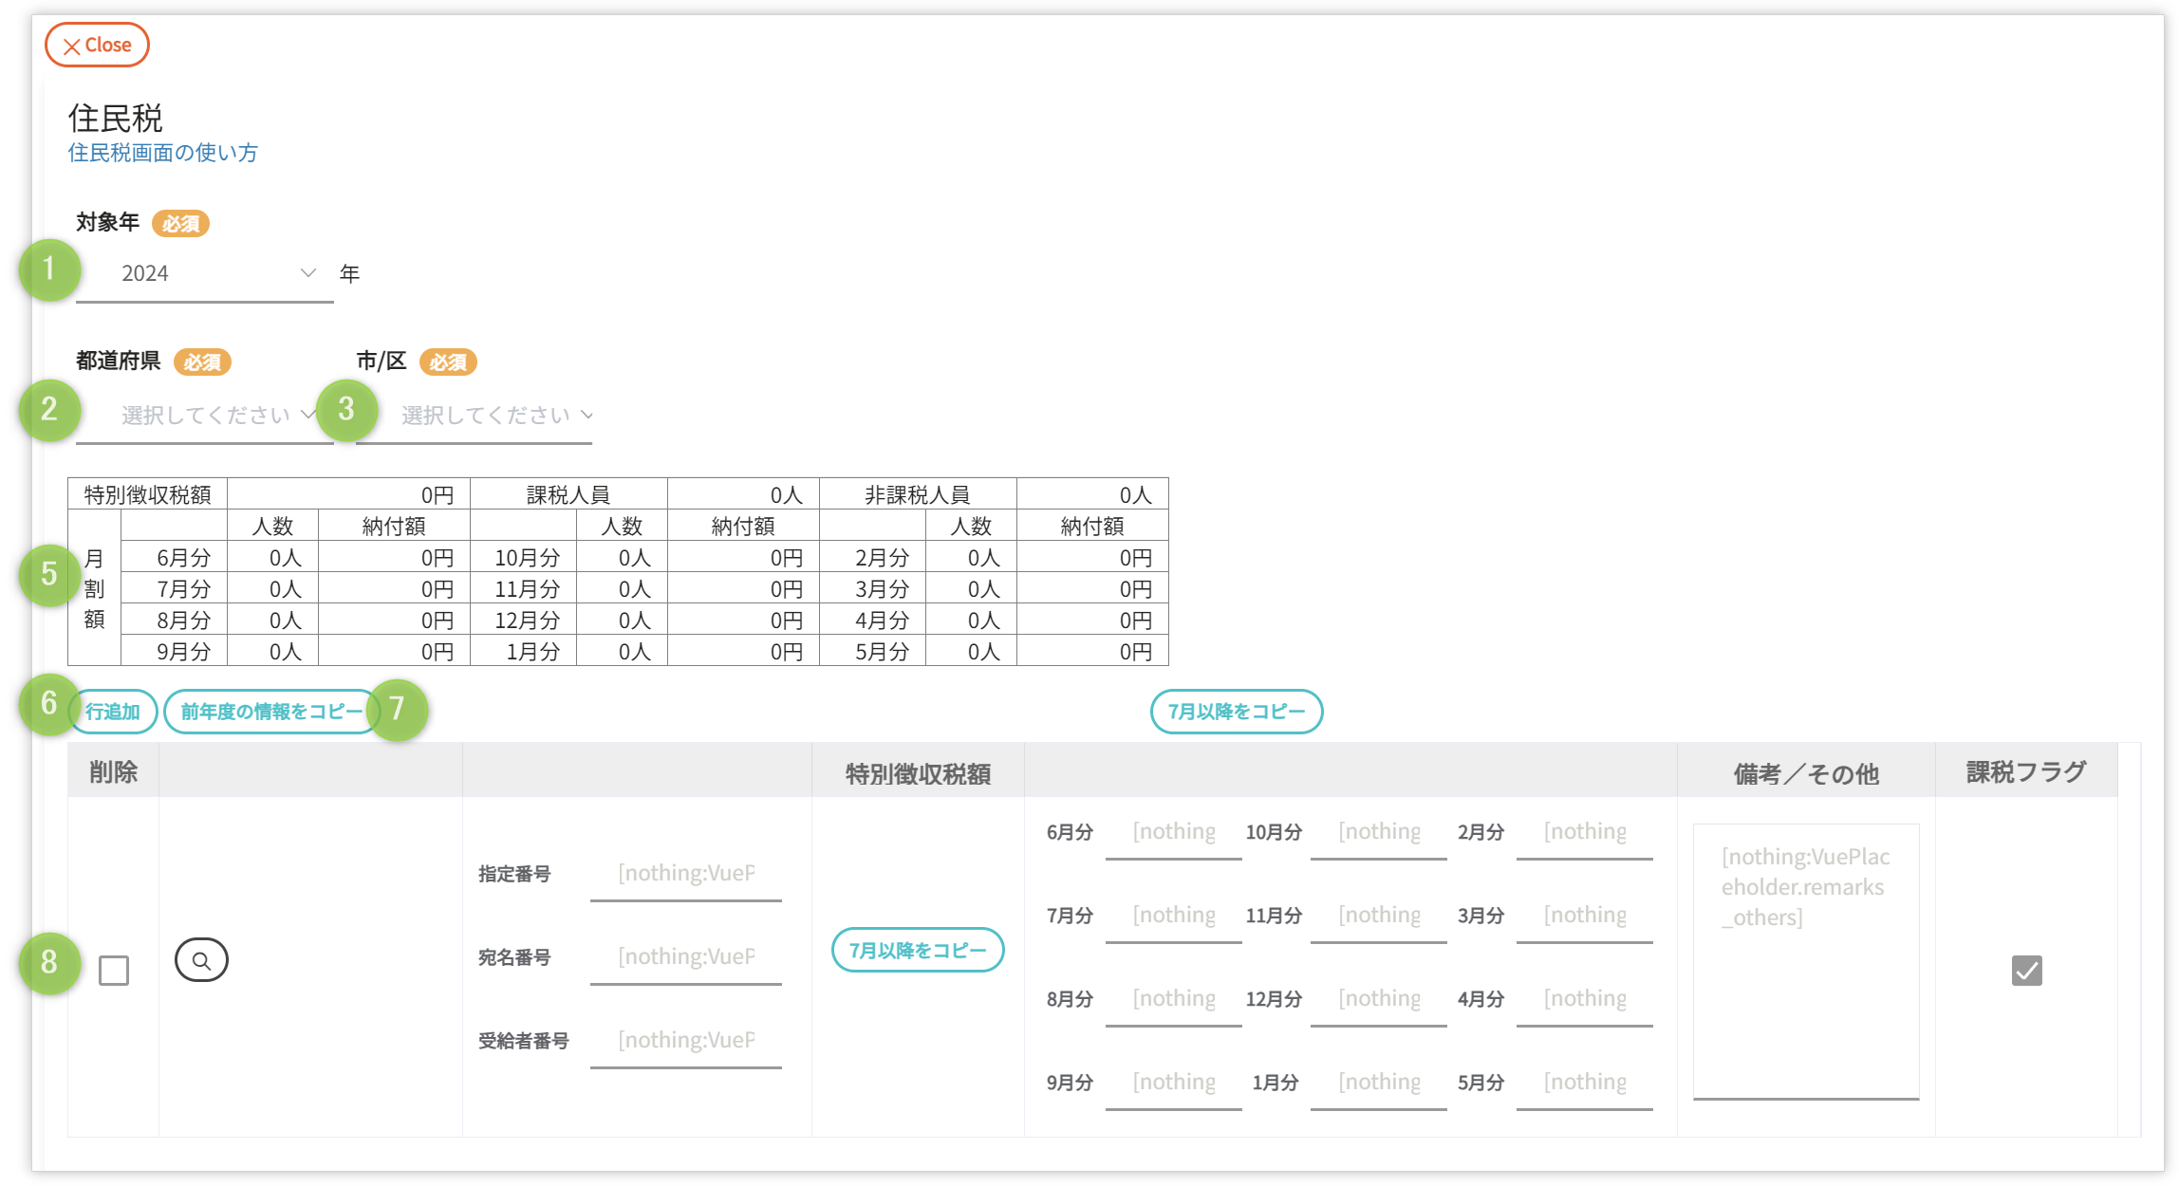Open 住民税画面の使い方 help link

tap(162, 153)
